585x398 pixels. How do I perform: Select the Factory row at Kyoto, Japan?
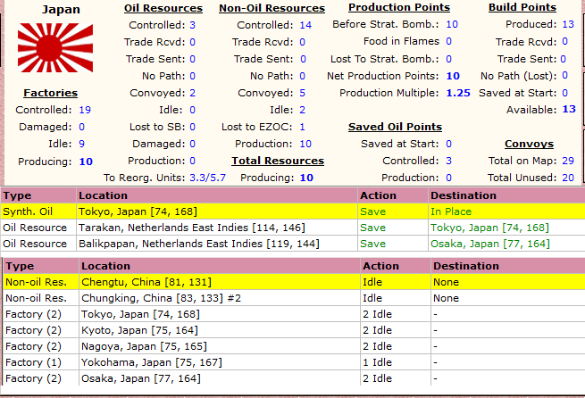point(293,330)
